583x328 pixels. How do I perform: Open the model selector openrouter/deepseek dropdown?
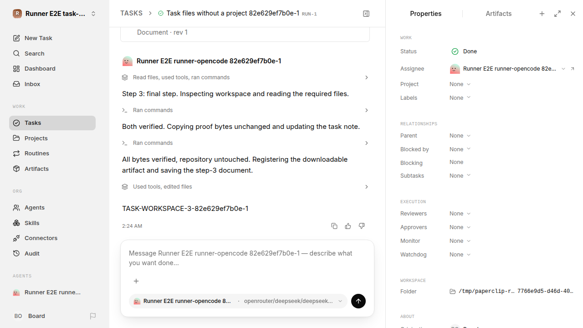[x=293, y=301]
